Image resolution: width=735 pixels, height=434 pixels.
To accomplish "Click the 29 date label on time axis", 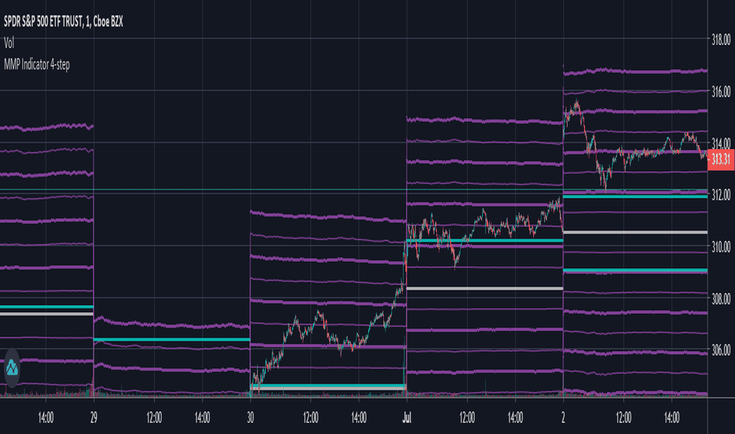I will [94, 417].
